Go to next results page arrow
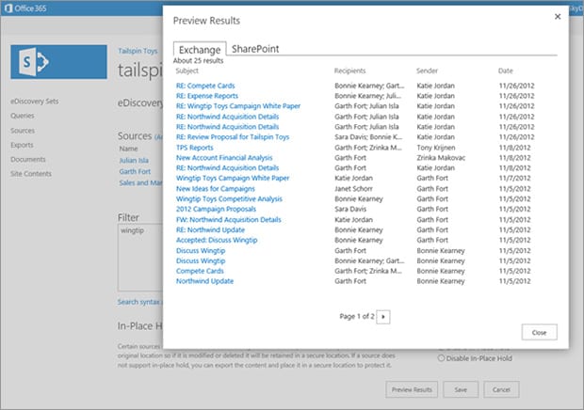The width and height of the screenshot is (584, 410). point(383,317)
